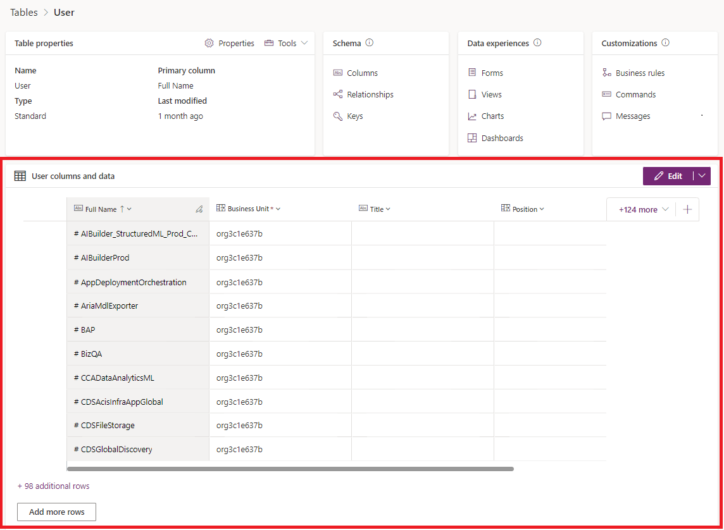Click the Charts icon
The image size is (724, 530).
(472, 116)
